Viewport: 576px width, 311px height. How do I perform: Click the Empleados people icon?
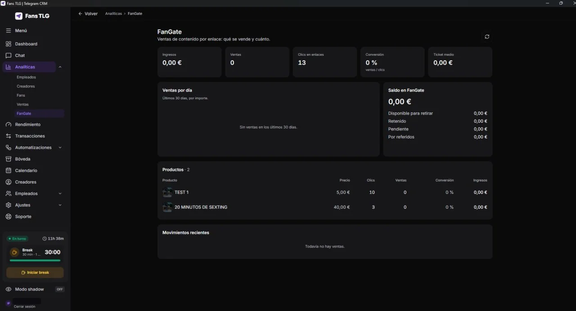click(9, 194)
